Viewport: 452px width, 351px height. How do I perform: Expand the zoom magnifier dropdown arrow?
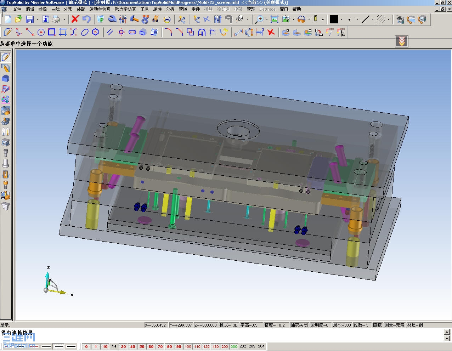[x=267, y=19]
